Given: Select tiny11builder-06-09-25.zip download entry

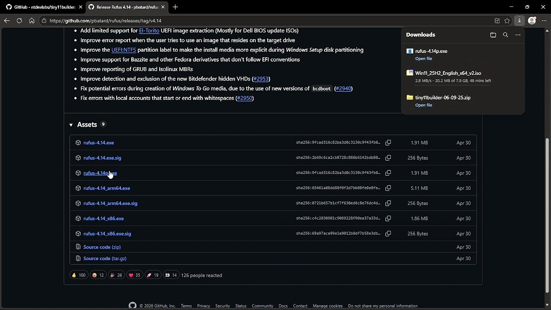Looking at the screenshot, I should click(463, 101).
